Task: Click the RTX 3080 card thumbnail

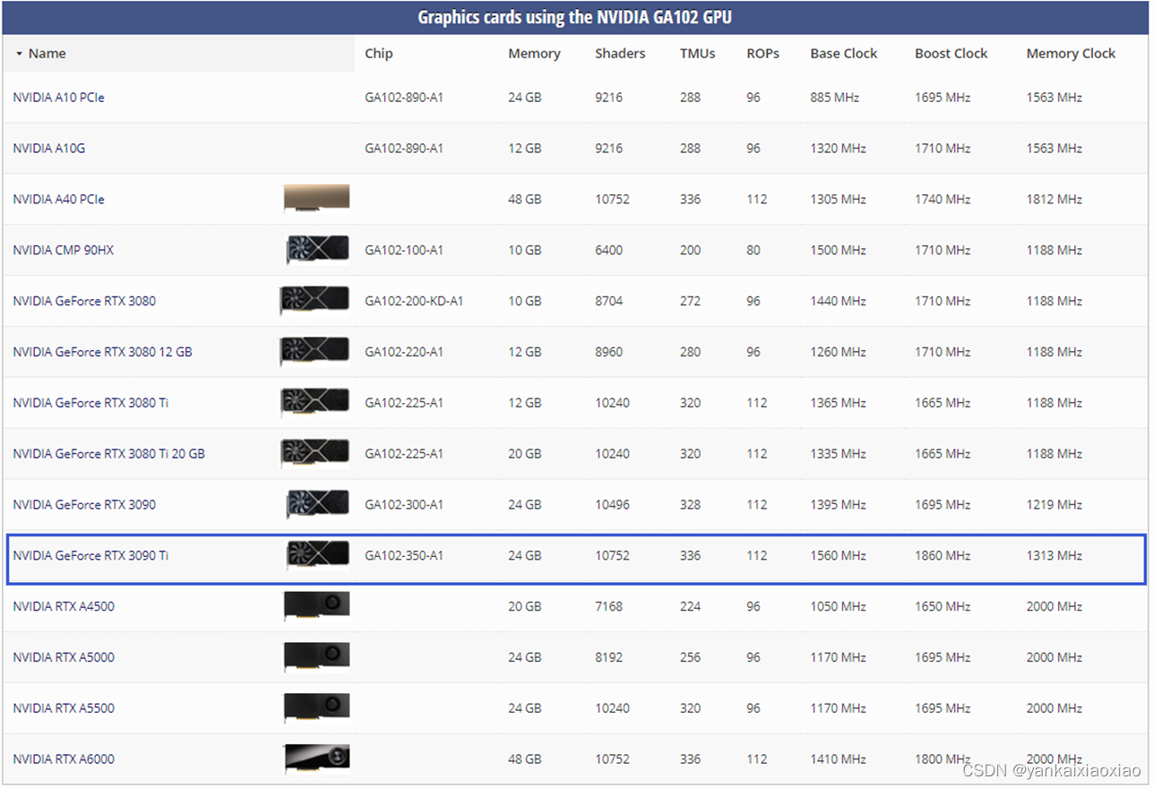Action: click(x=314, y=301)
